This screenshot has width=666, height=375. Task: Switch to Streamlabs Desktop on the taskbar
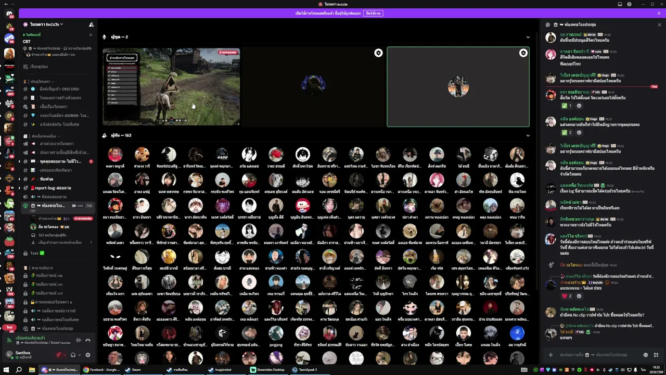click(x=268, y=370)
